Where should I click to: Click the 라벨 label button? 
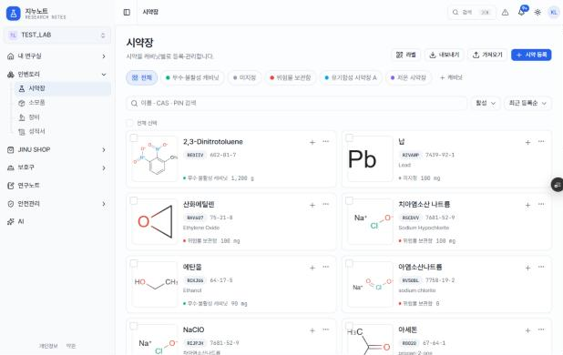[405, 55]
